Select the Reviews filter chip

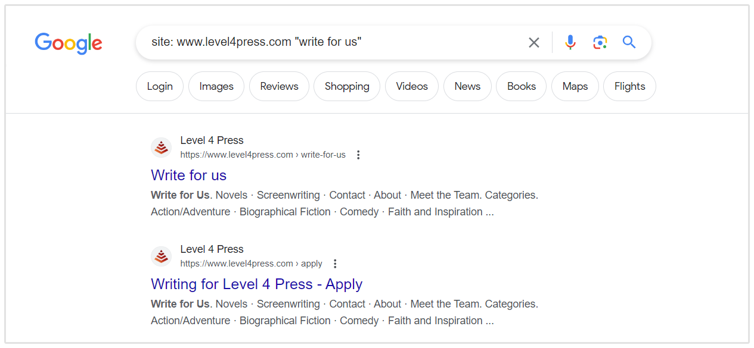point(279,86)
